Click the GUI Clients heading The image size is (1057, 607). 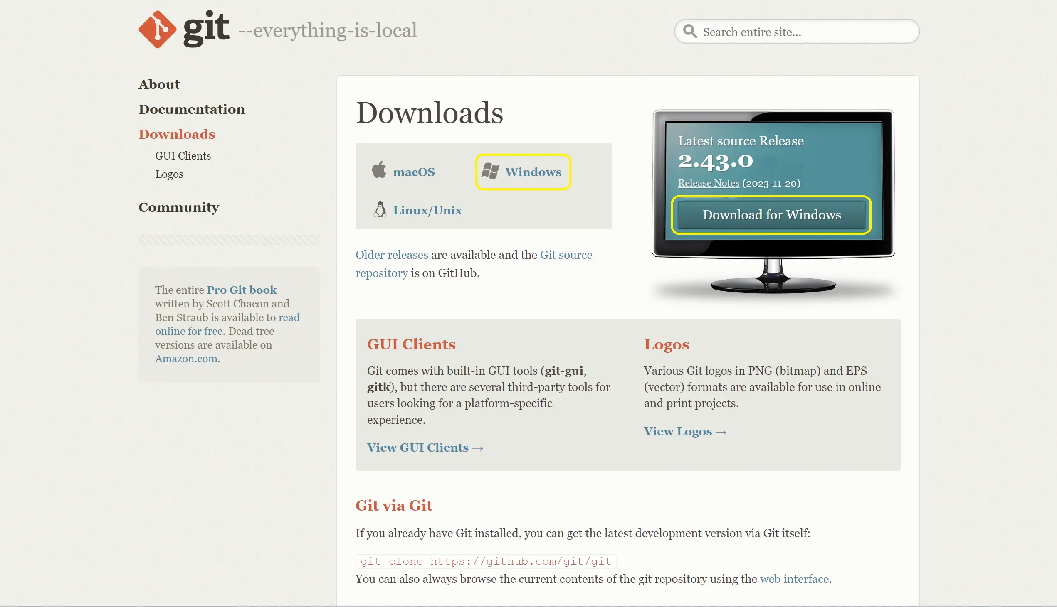tap(411, 344)
